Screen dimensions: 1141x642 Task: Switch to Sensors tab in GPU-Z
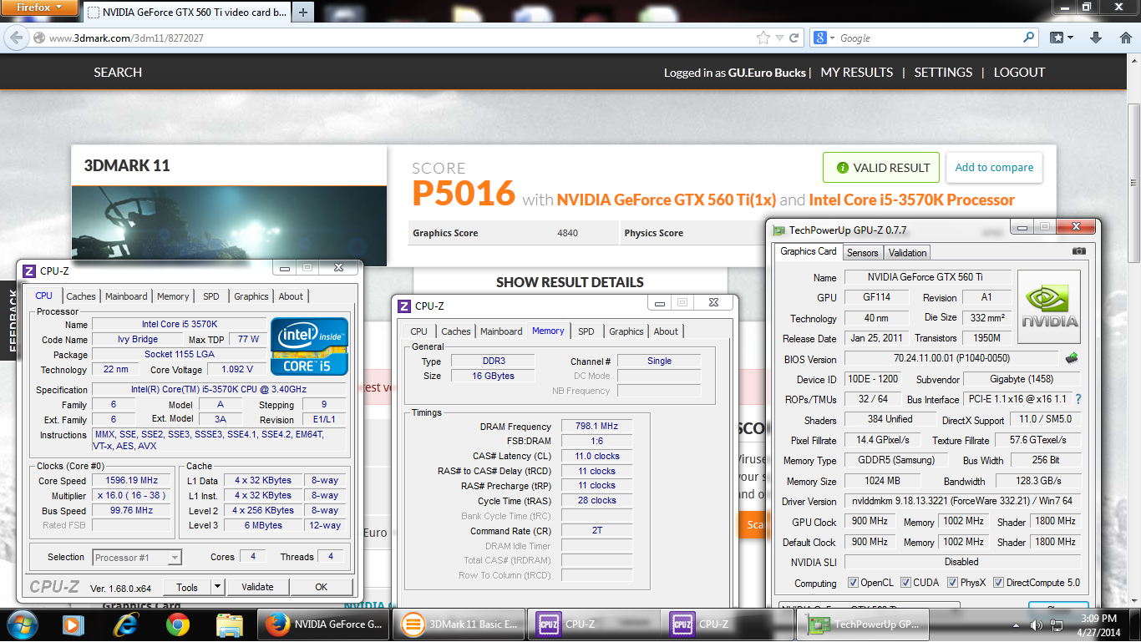coord(862,253)
